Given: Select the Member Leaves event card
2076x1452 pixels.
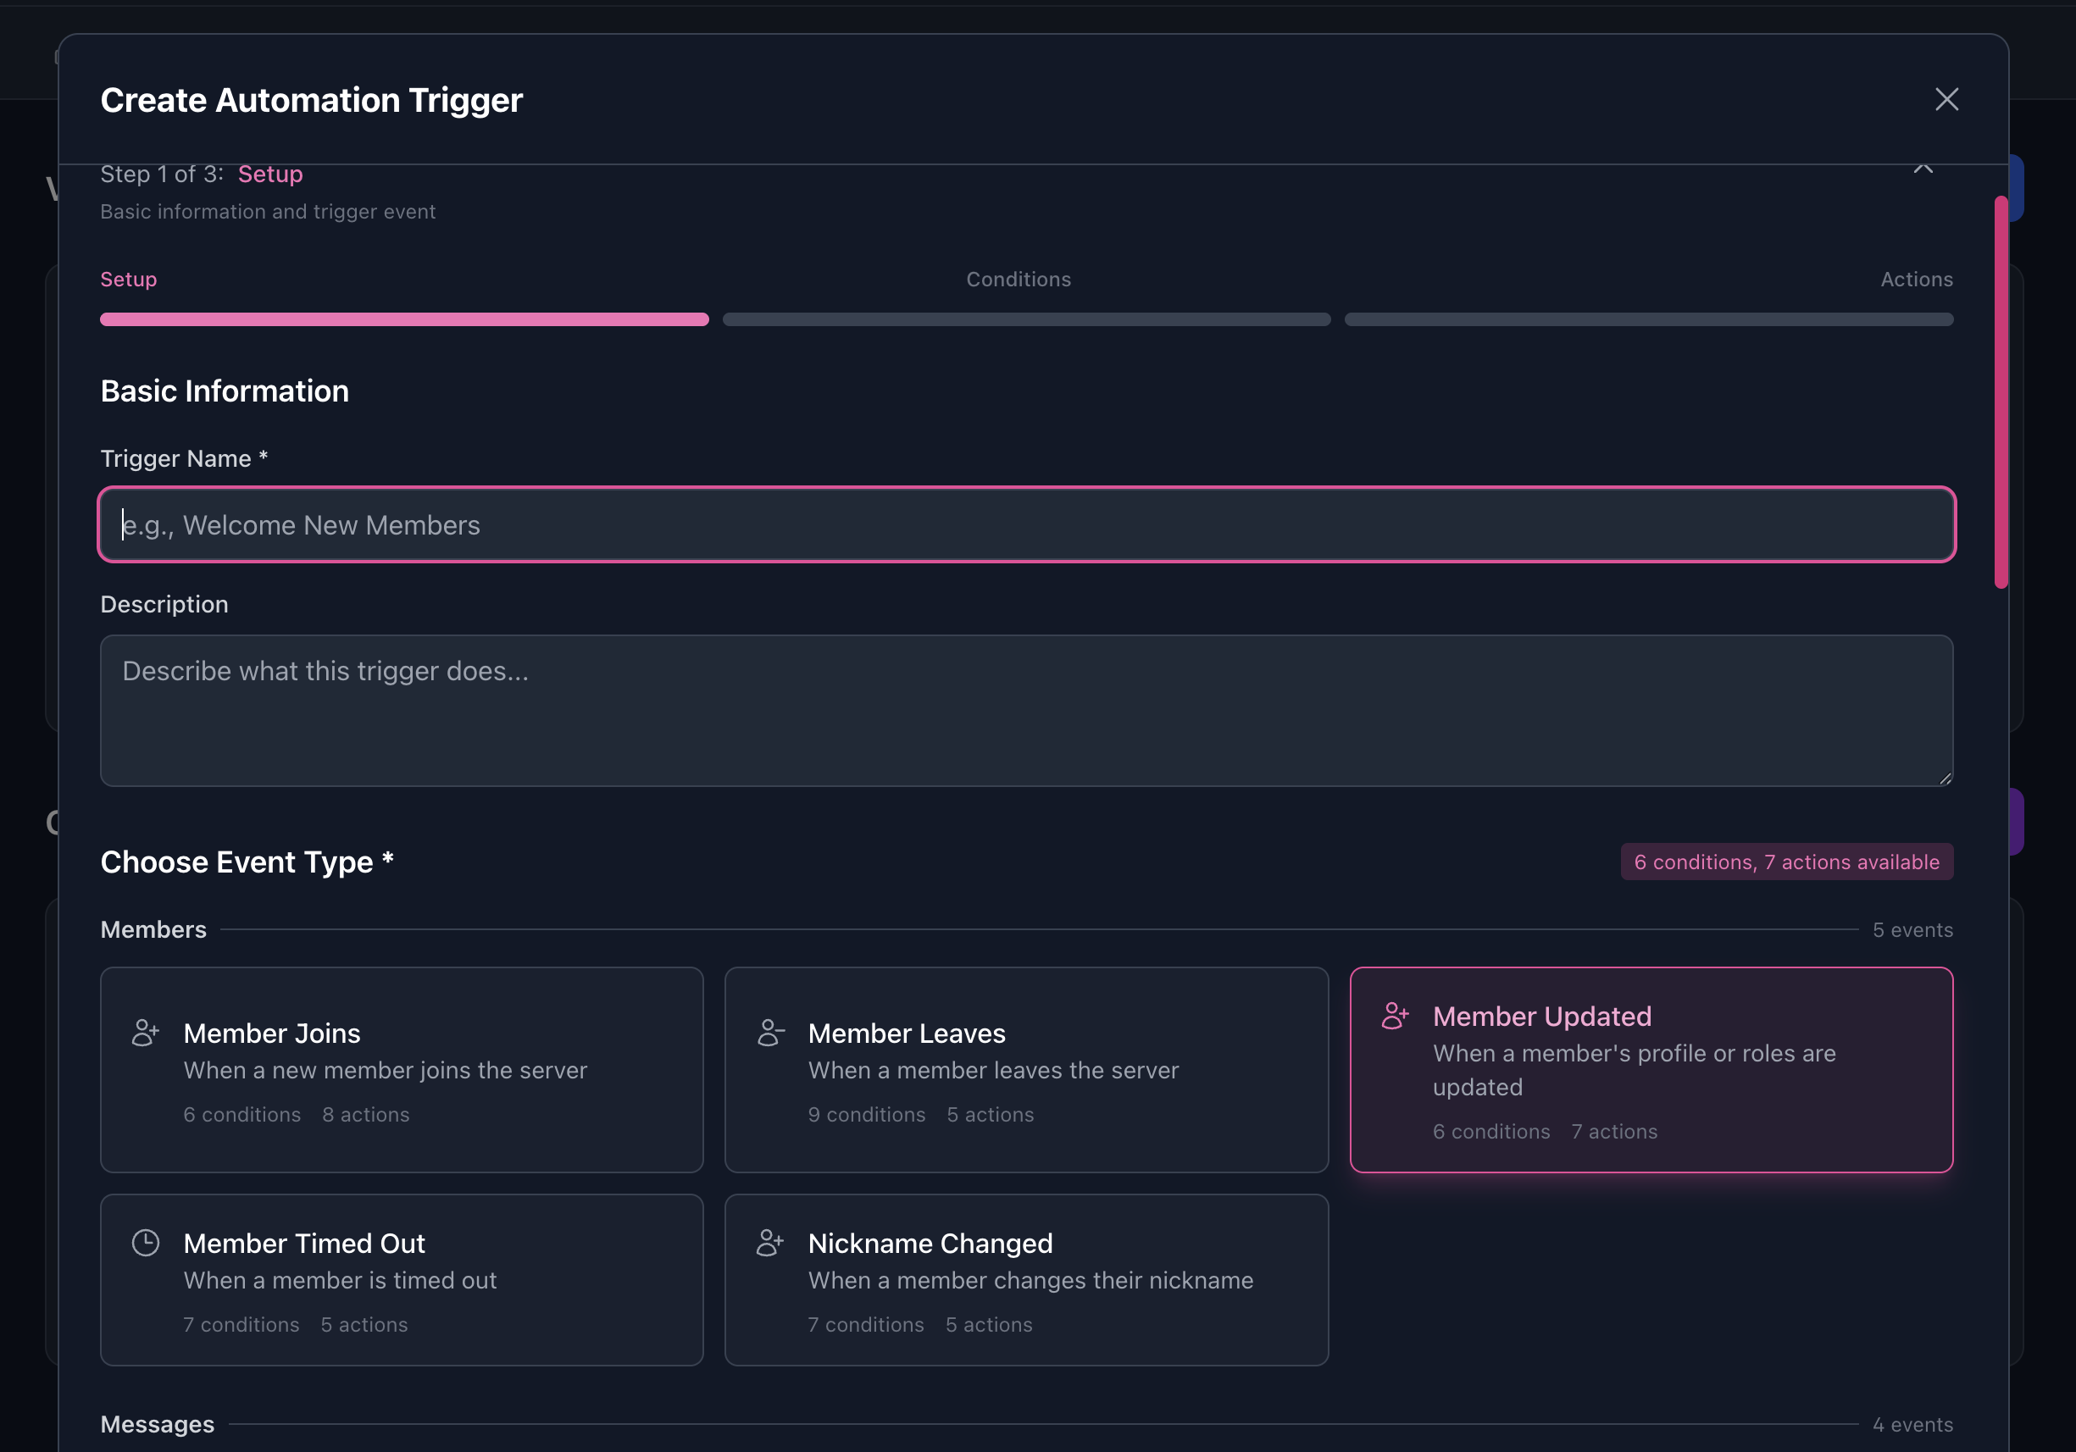Looking at the screenshot, I should click(1026, 1070).
